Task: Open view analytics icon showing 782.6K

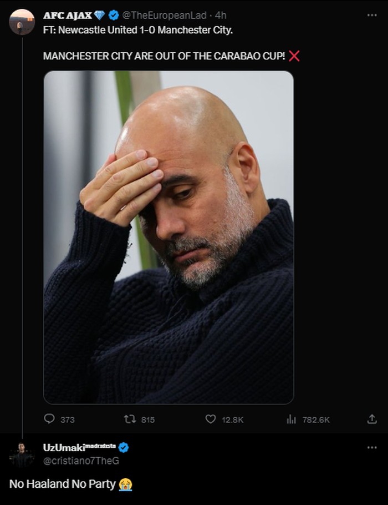Action: tap(292, 420)
